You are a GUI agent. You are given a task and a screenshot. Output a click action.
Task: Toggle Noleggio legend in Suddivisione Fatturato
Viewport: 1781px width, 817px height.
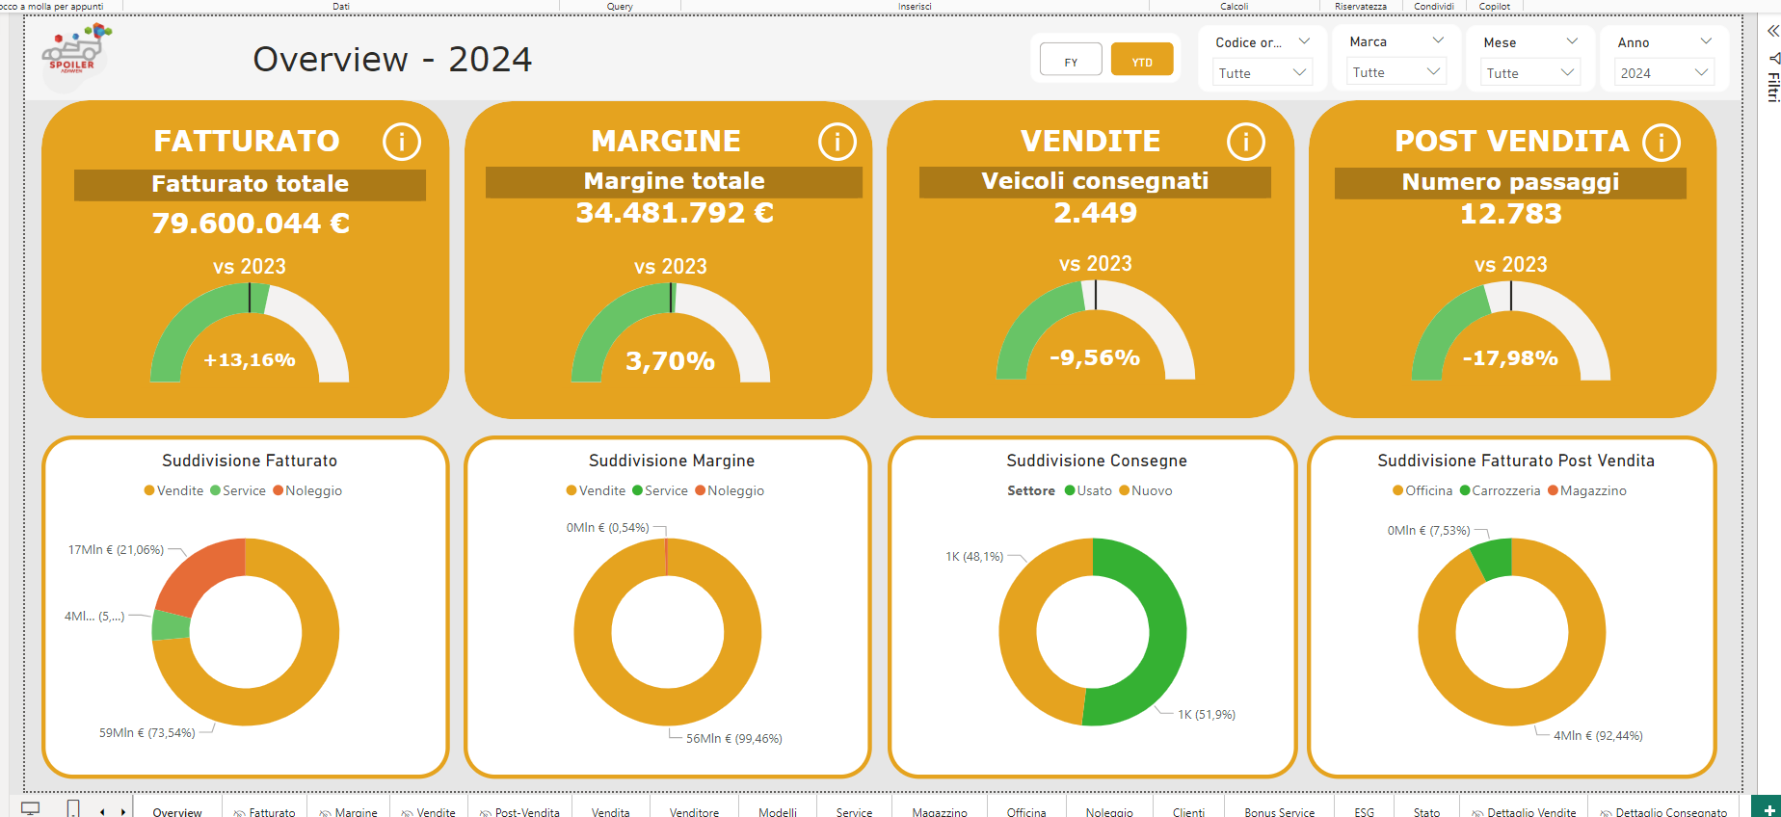tap(307, 490)
